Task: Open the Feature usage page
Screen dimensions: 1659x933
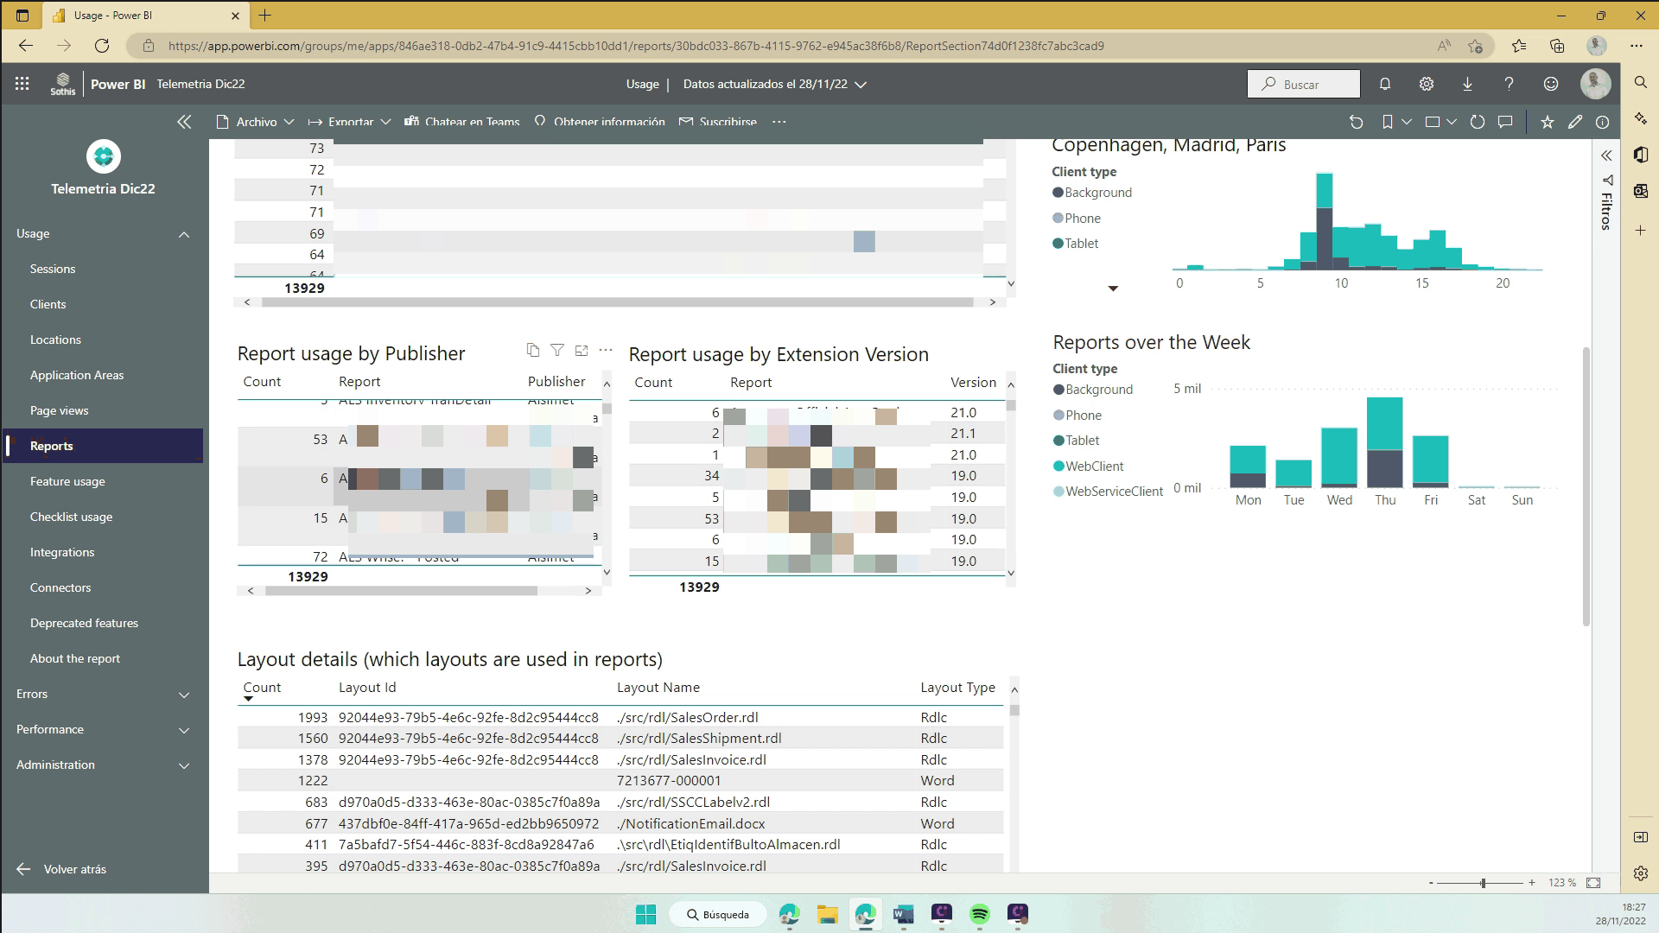Action: click(x=67, y=481)
